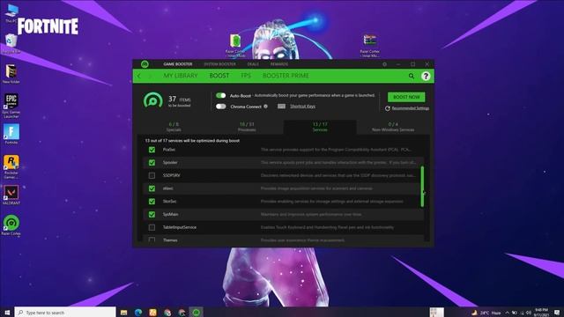This screenshot has width=564, height=317.
Task: Open MY LIBRARY tab
Action: coord(181,76)
